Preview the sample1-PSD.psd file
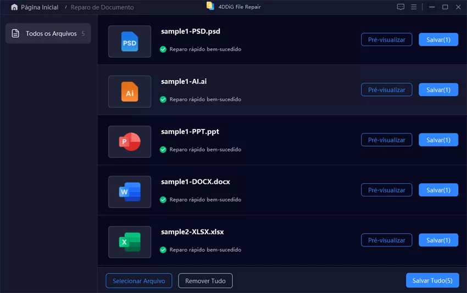This screenshot has height=293, width=467. (386, 40)
